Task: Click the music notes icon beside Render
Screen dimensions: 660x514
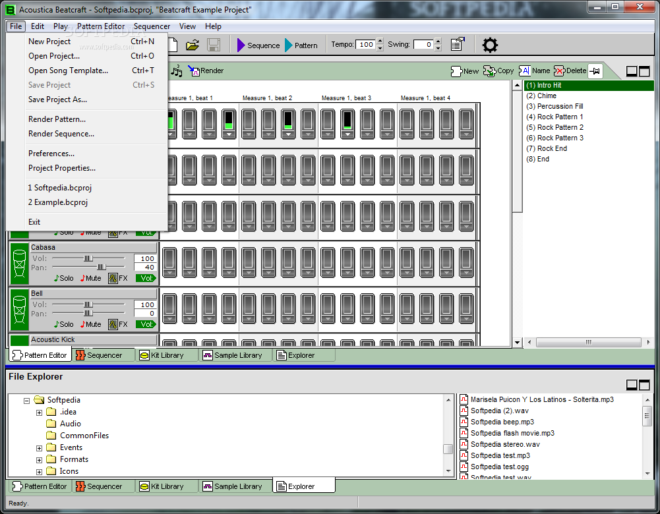Action: [x=176, y=71]
